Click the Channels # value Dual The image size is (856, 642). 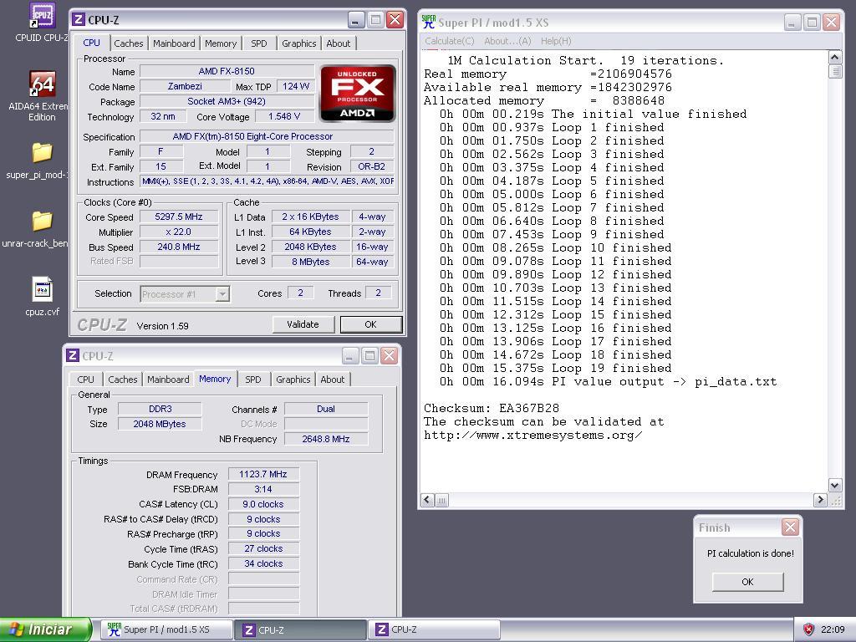coord(326,409)
